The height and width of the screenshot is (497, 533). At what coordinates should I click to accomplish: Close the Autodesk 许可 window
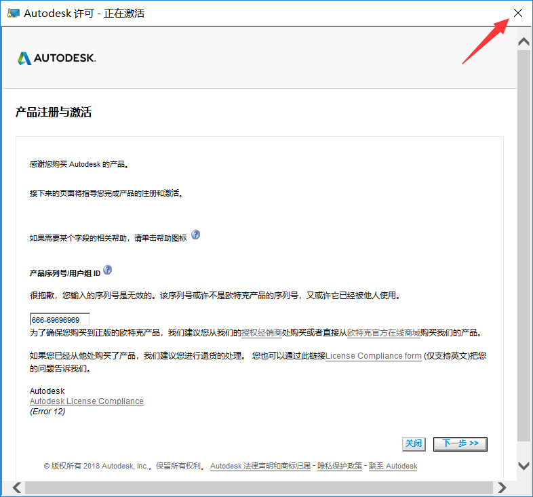pos(518,13)
